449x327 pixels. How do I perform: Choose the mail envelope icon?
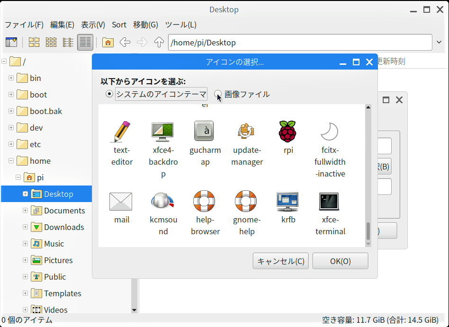121,202
